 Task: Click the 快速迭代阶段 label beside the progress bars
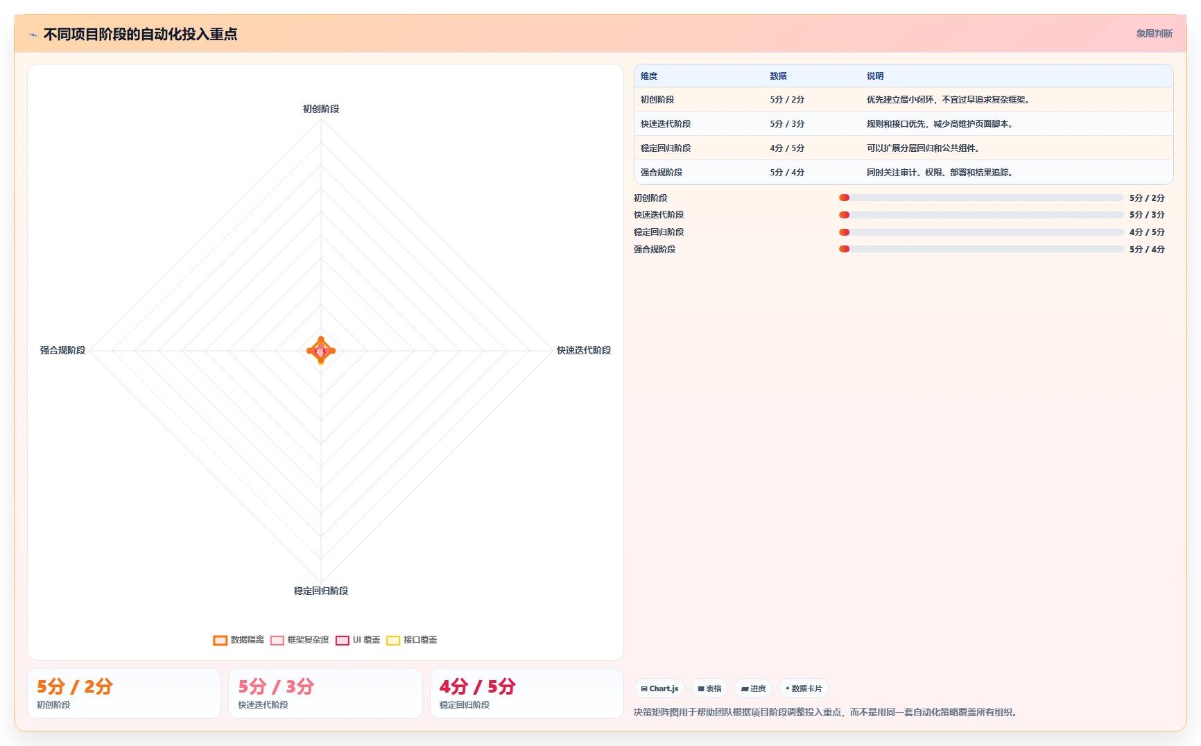click(659, 215)
